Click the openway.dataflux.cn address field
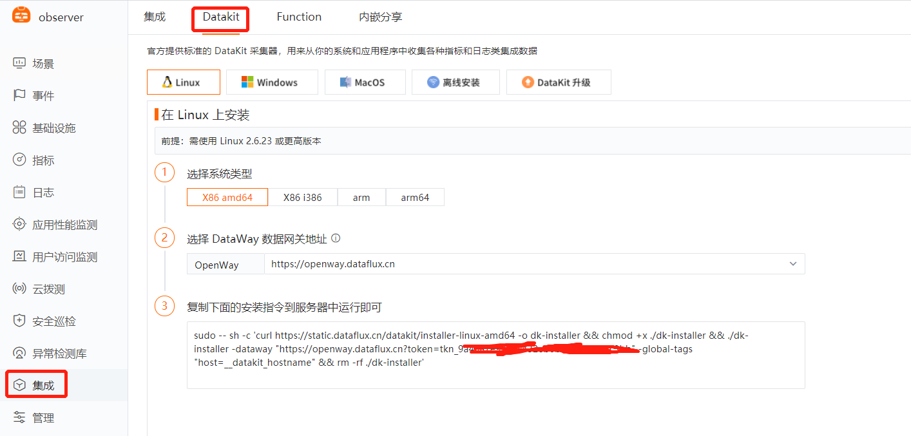 (535, 264)
